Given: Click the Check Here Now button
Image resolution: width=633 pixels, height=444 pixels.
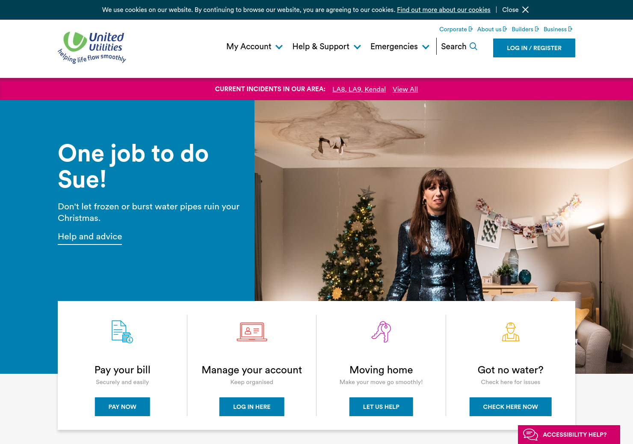Looking at the screenshot, I should [x=510, y=407].
